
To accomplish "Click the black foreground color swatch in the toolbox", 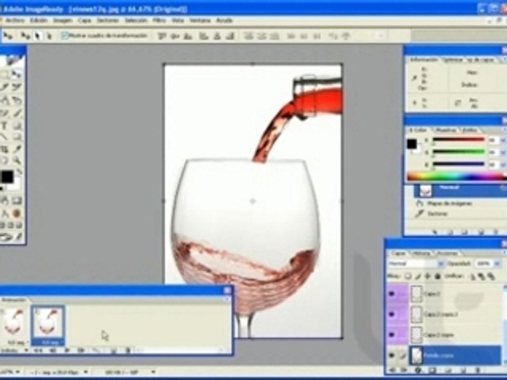I will point(7,176).
